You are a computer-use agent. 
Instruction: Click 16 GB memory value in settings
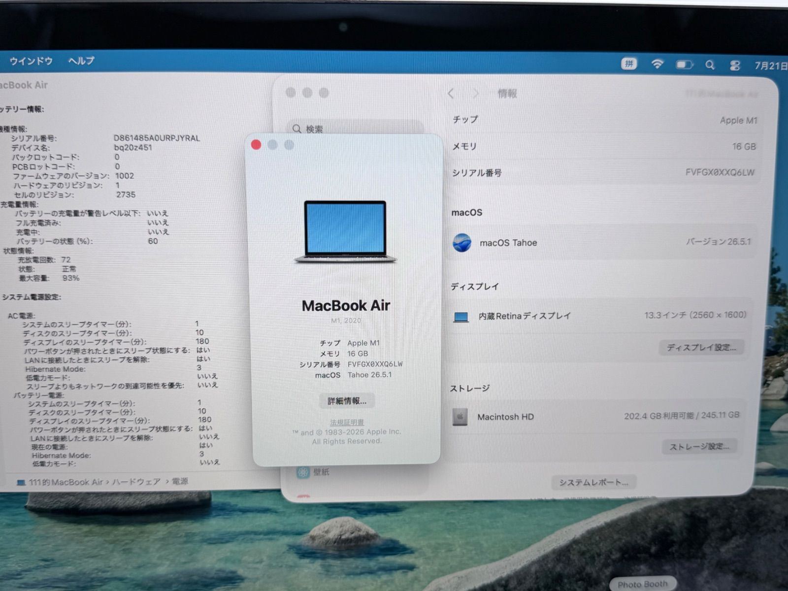pos(744,147)
